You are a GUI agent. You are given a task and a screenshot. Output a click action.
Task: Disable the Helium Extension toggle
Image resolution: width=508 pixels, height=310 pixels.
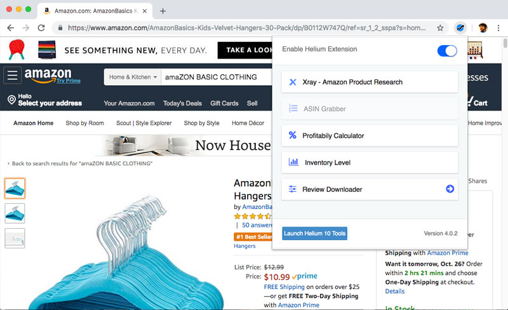pos(447,51)
